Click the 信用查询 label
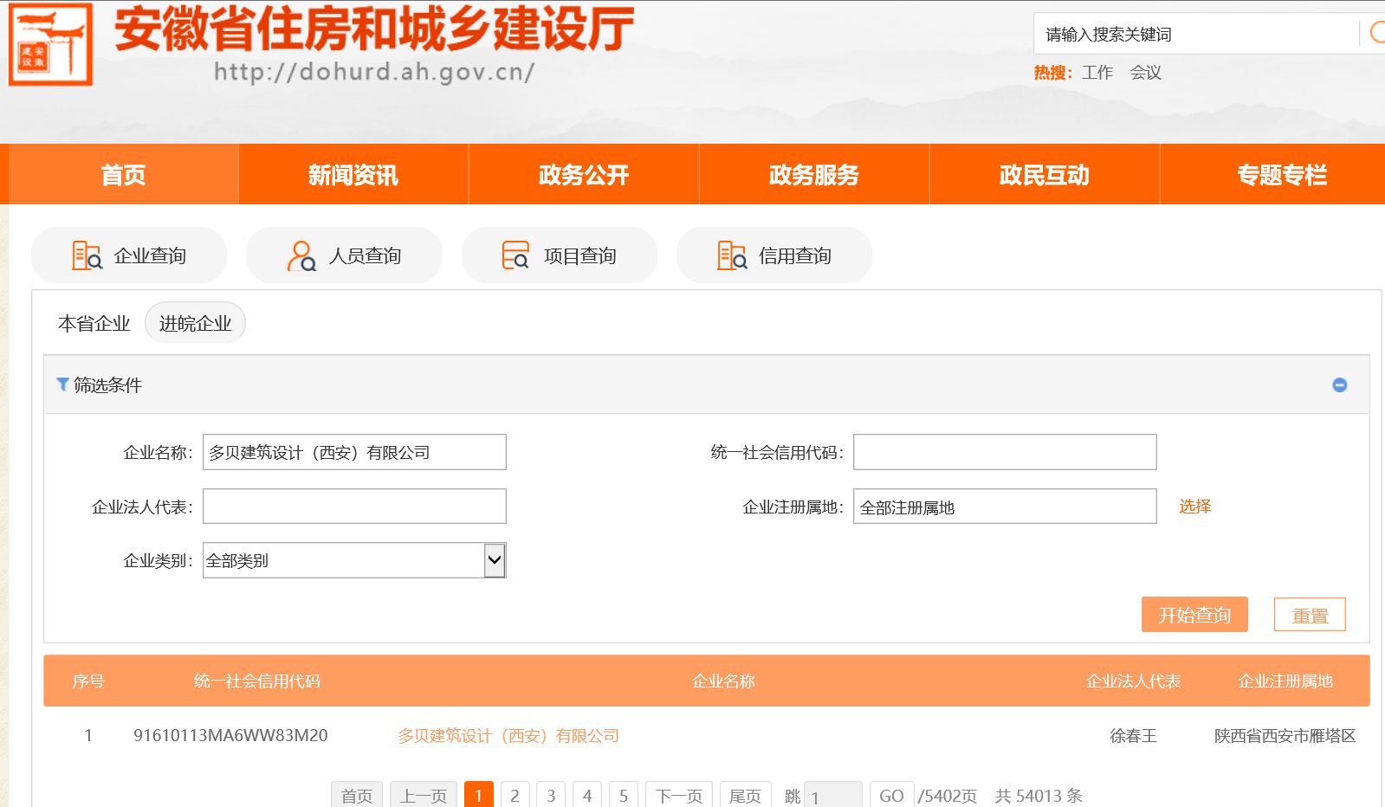This screenshot has height=807, width=1385. (794, 255)
